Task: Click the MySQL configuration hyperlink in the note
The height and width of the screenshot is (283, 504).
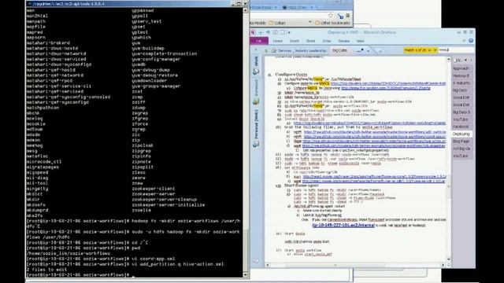Action: (x=388, y=83)
